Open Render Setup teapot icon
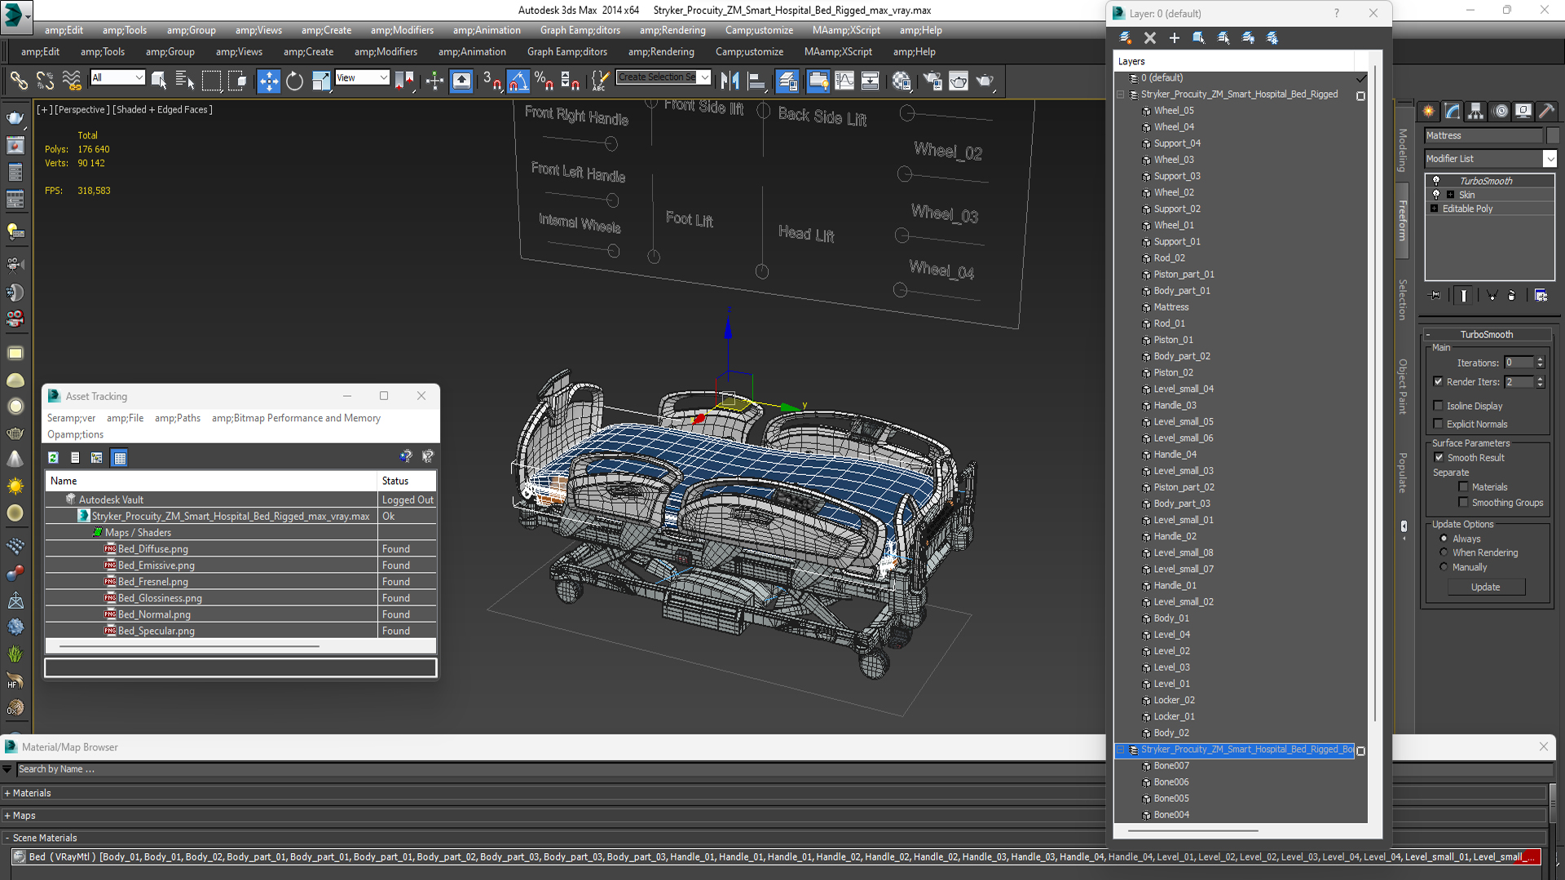 pyautogui.click(x=932, y=80)
